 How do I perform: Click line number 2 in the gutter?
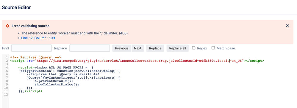click(x=7, y=61)
